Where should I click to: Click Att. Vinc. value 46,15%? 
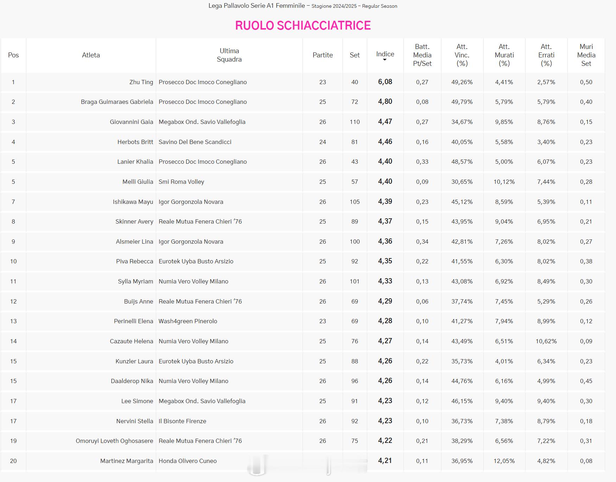coord(462,401)
